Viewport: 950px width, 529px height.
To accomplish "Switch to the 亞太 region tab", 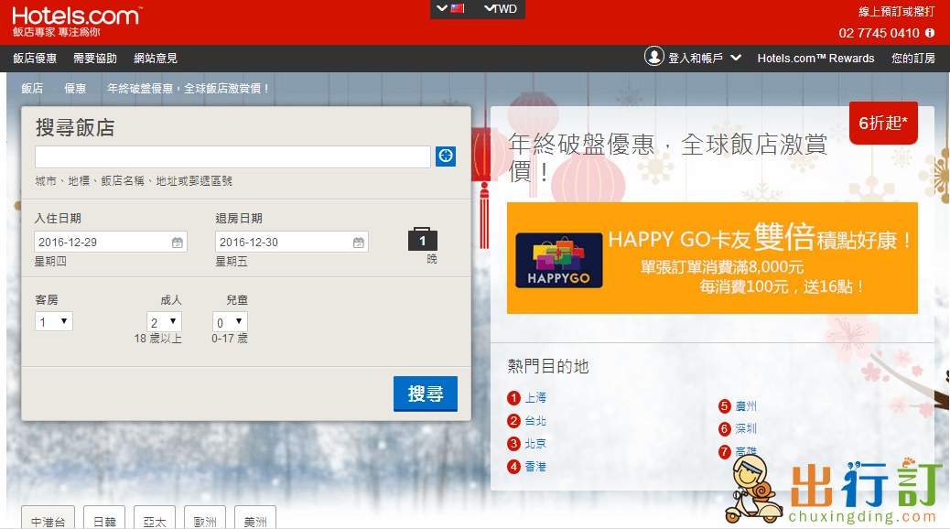I will click(155, 519).
